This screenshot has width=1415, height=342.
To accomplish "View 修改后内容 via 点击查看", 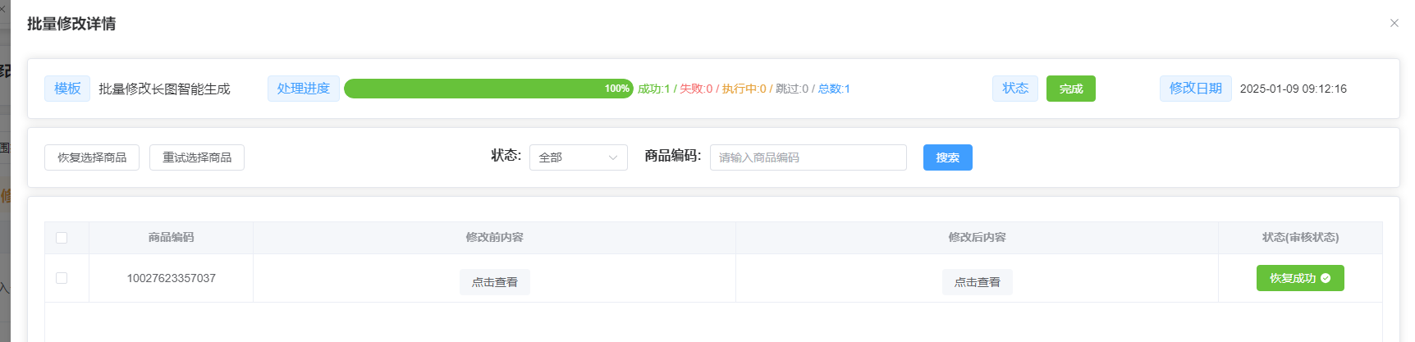I will click(977, 282).
